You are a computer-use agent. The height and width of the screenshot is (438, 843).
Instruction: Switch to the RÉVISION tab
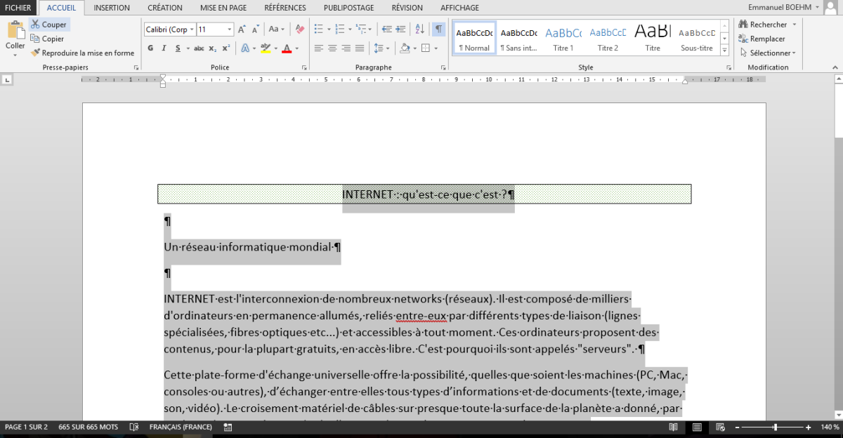click(x=407, y=8)
